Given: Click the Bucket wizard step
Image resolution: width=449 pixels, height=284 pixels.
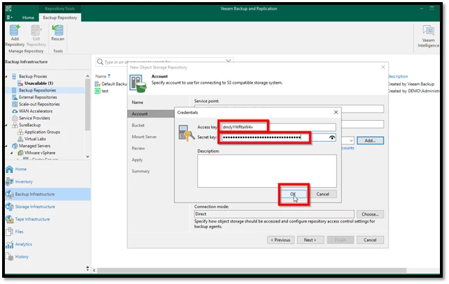Looking at the screenshot, I should [x=138, y=125].
